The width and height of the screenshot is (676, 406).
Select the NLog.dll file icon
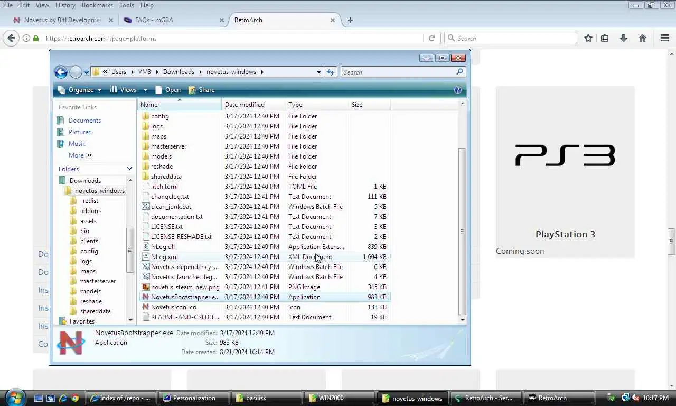click(146, 247)
